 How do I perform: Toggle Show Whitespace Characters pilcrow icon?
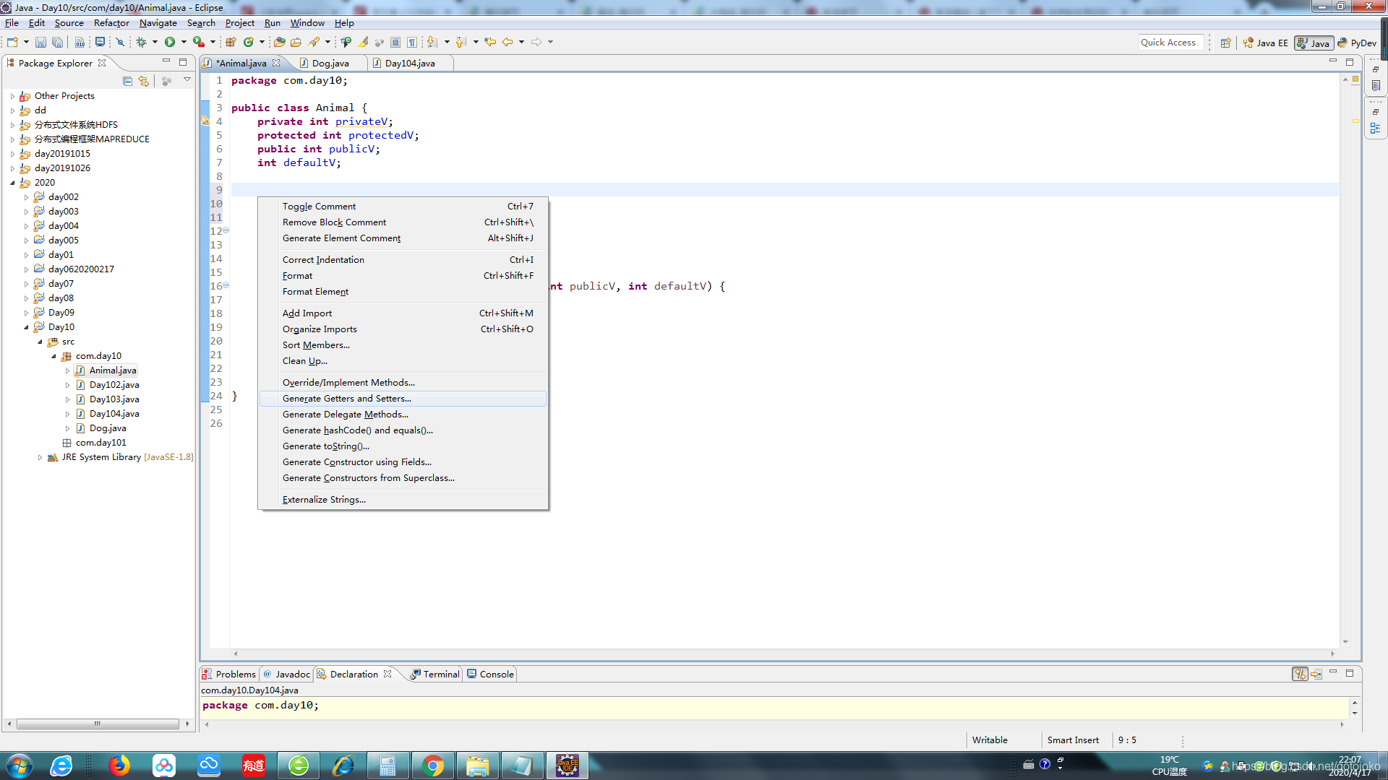tap(412, 42)
